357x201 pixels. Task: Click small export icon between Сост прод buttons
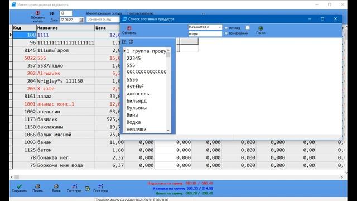[88, 189]
